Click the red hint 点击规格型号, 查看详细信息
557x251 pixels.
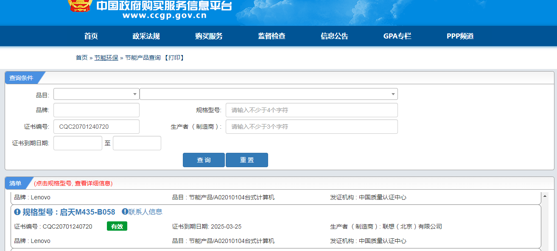[x=73, y=183]
